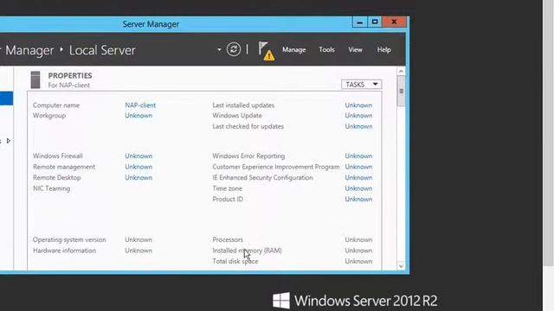Open Remote Desktop Unknown link
This screenshot has width=554, height=311.
click(138, 177)
